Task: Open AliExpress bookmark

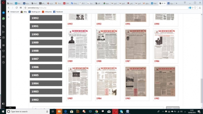Action: pyautogui.click(x=47, y=12)
